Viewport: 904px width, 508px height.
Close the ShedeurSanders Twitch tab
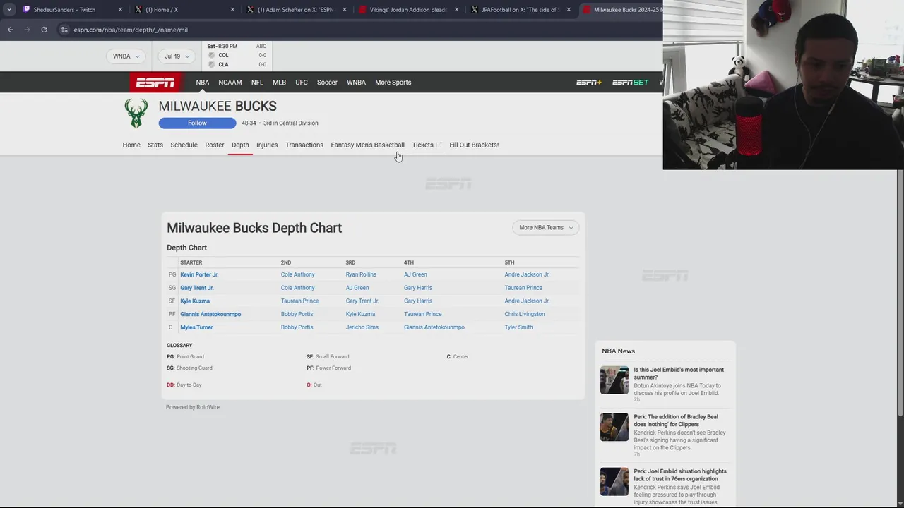coord(120,10)
